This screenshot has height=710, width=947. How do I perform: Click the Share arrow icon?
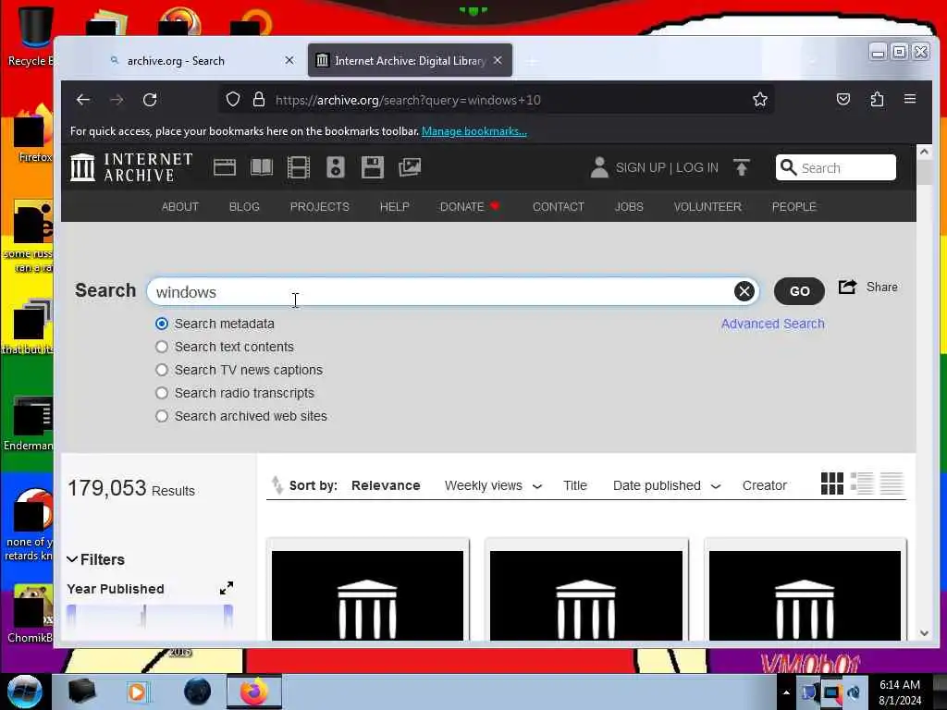pos(847,288)
